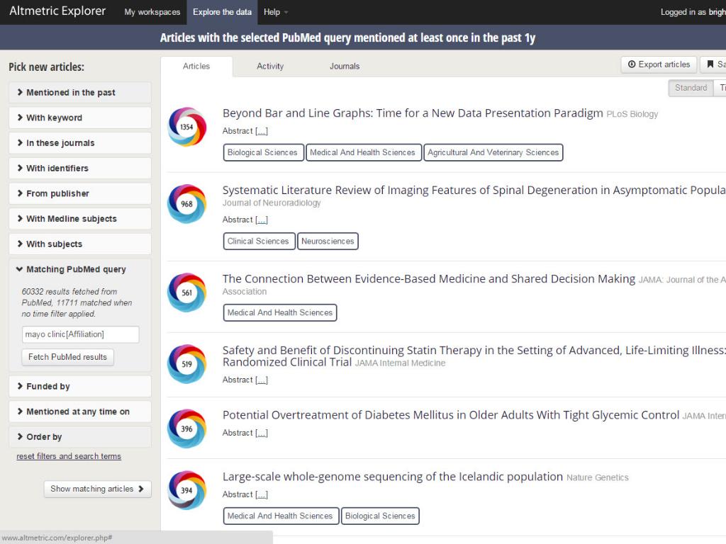Click Fetch PubMed results
The image size is (726, 544).
coord(67,357)
